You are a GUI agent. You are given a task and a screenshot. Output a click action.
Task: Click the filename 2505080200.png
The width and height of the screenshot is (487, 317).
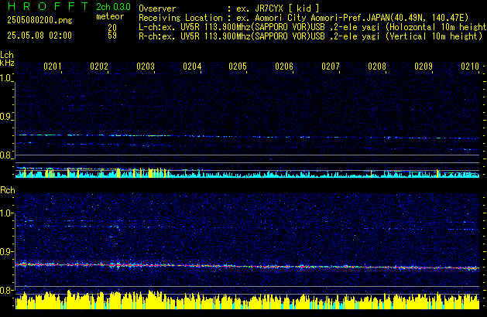click(x=39, y=20)
